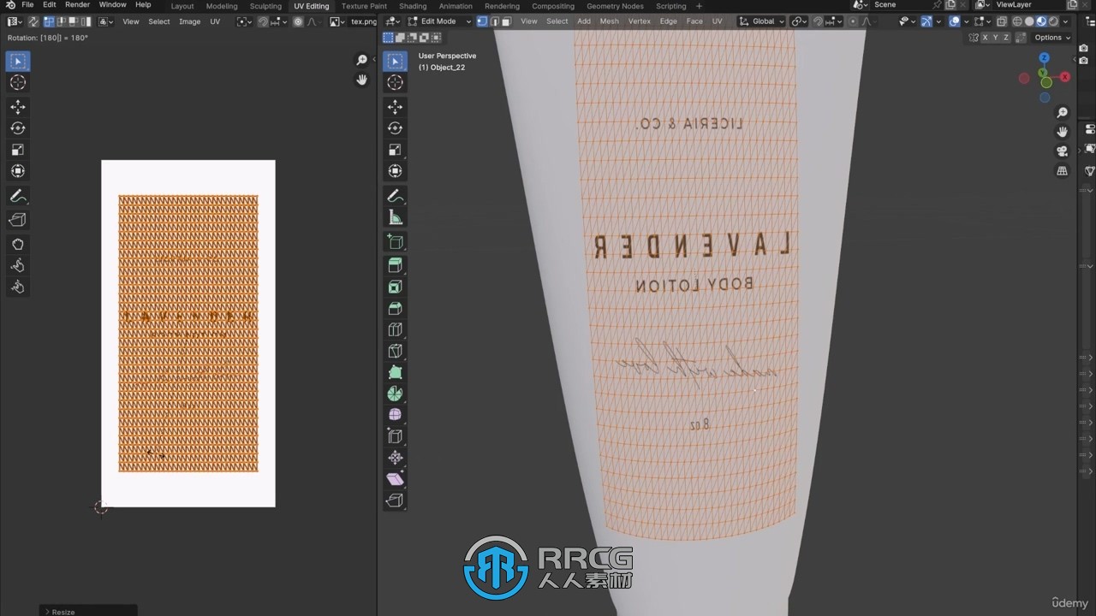
Task: Open the overlays dropdown arrow
Action: 968,21
